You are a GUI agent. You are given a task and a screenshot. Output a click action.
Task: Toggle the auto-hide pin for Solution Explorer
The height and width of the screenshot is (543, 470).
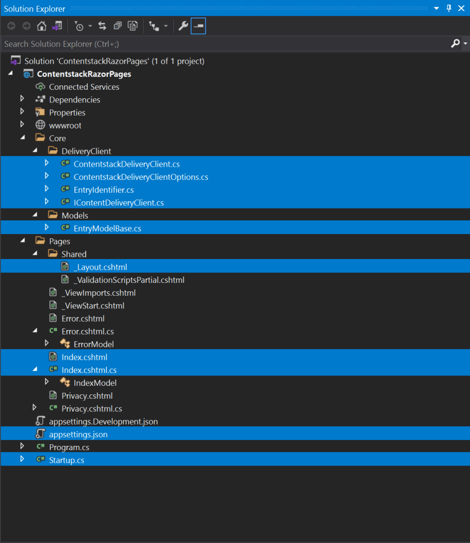(449, 8)
